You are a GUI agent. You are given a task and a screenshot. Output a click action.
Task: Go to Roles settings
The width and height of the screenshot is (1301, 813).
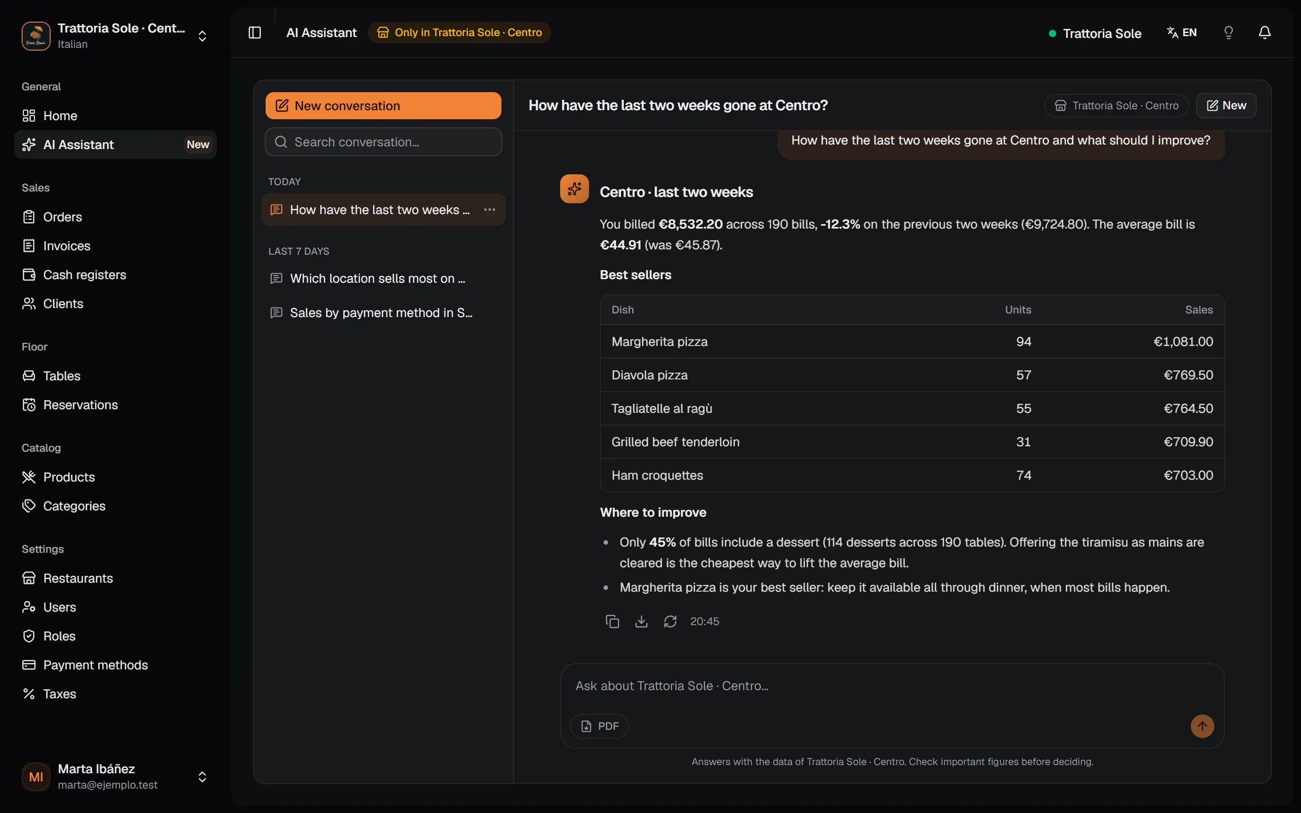tap(116, 636)
